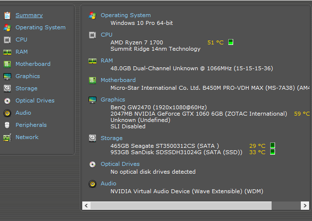Screen dimensions: 312x221
Task: Click the Network icon in the sidebar
Action: (x=7, y=137)
